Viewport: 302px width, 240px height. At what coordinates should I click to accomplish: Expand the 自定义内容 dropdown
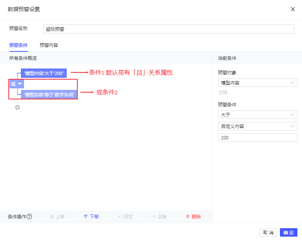point(257,126)
